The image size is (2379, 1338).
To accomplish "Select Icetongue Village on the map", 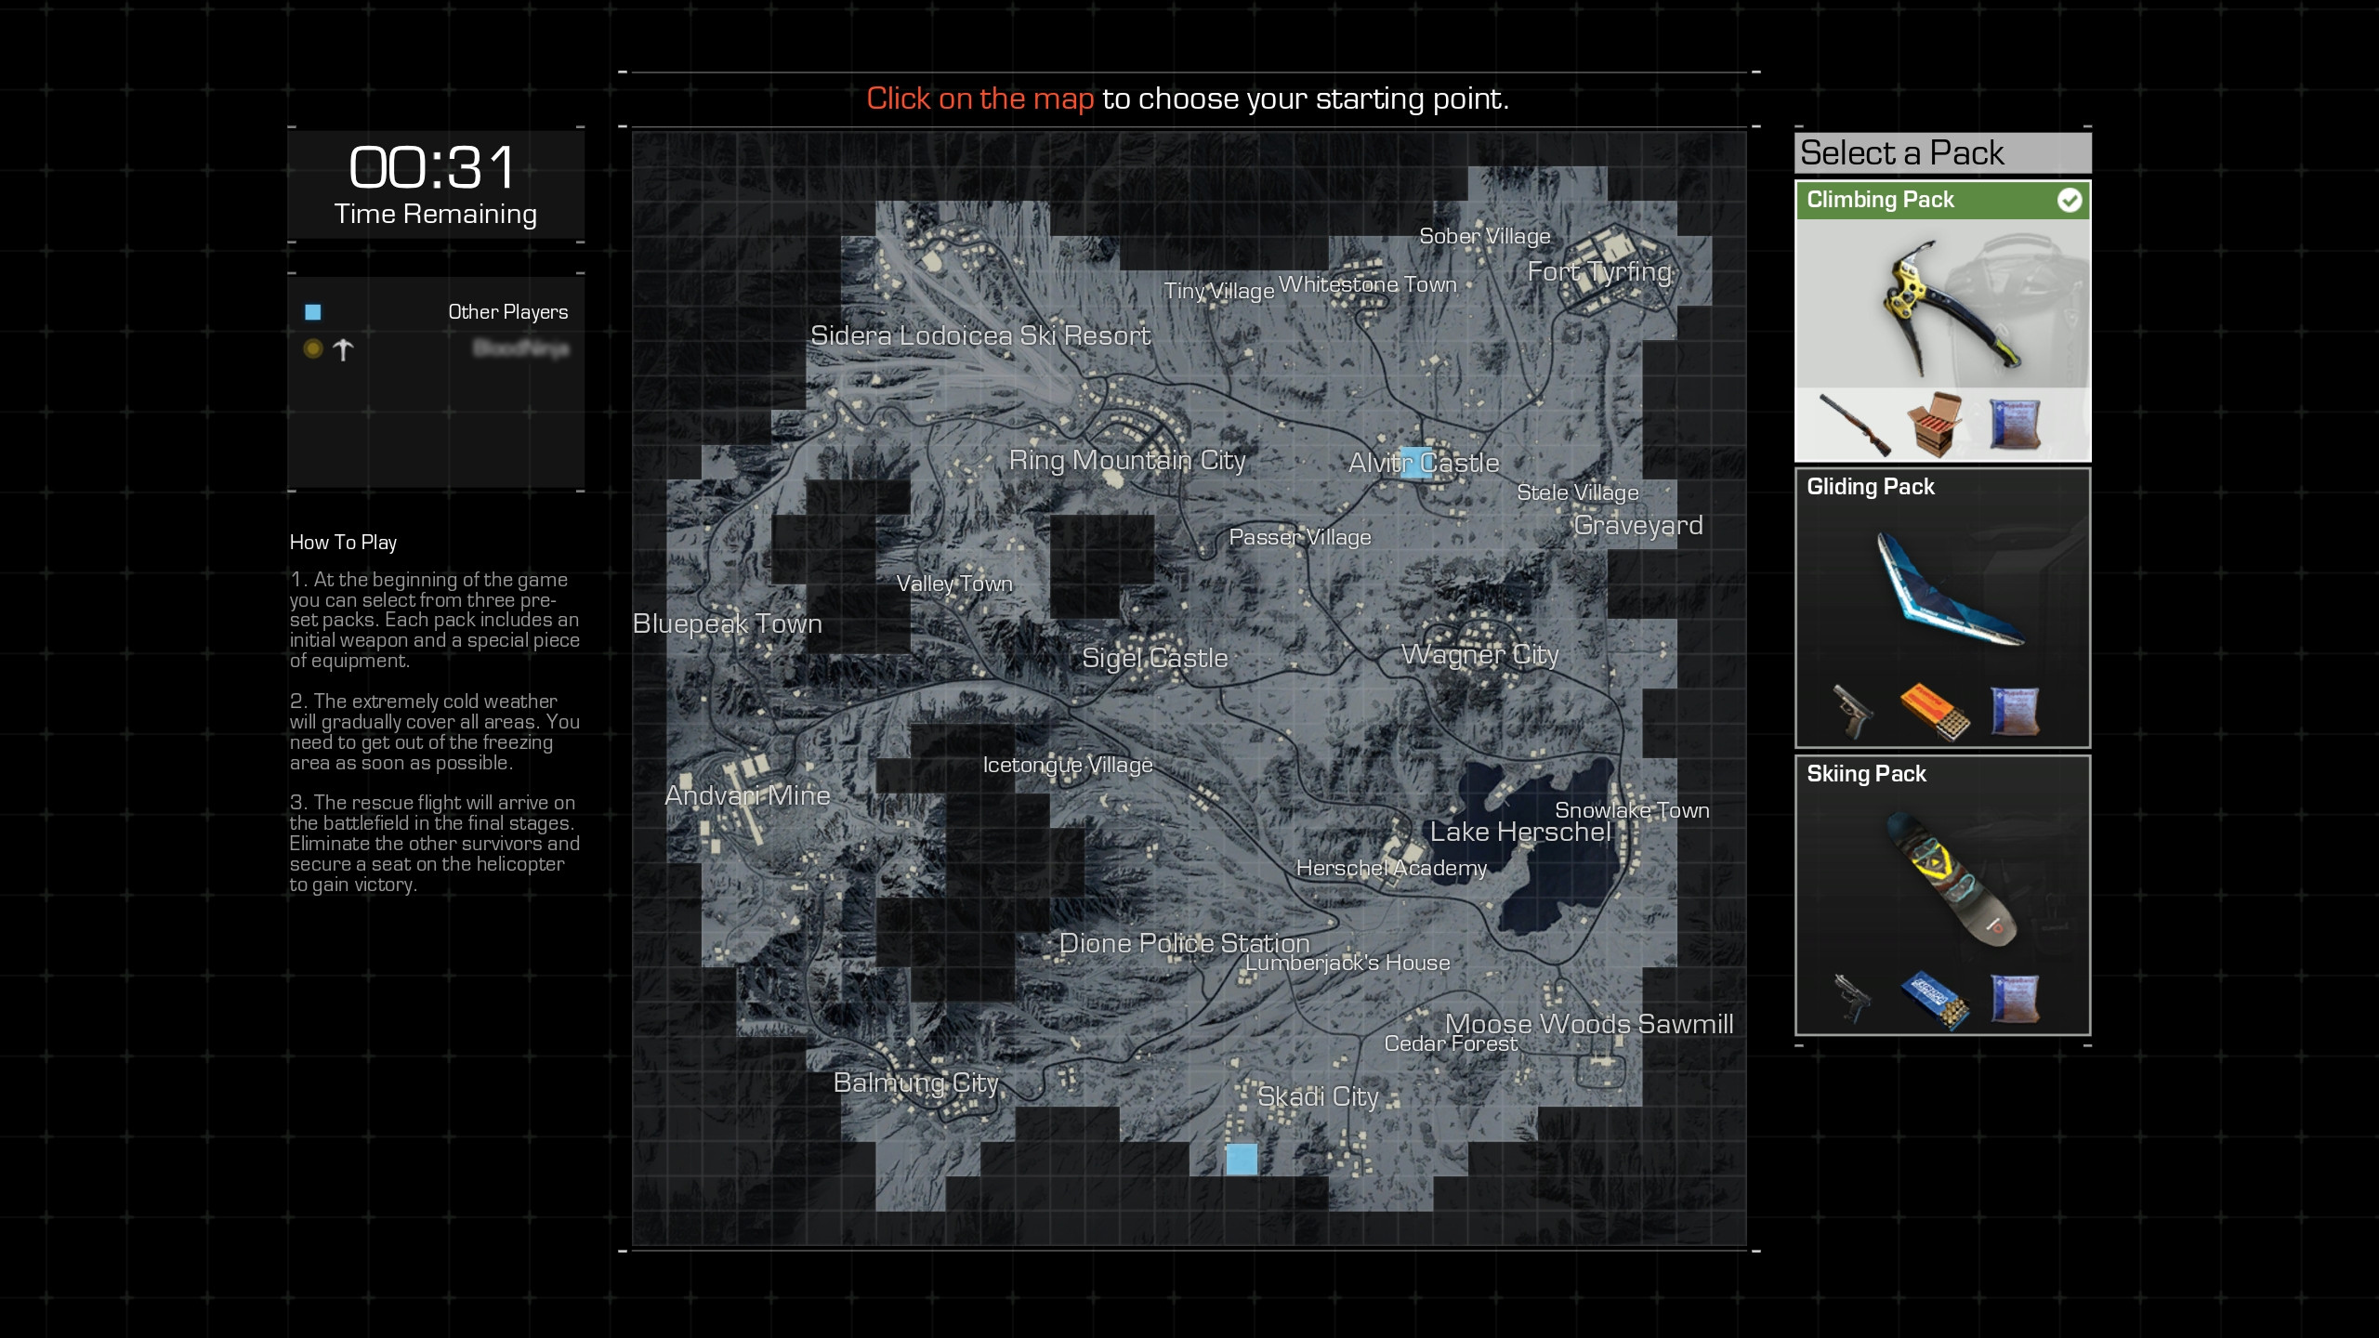I will tap(1068, 765).
